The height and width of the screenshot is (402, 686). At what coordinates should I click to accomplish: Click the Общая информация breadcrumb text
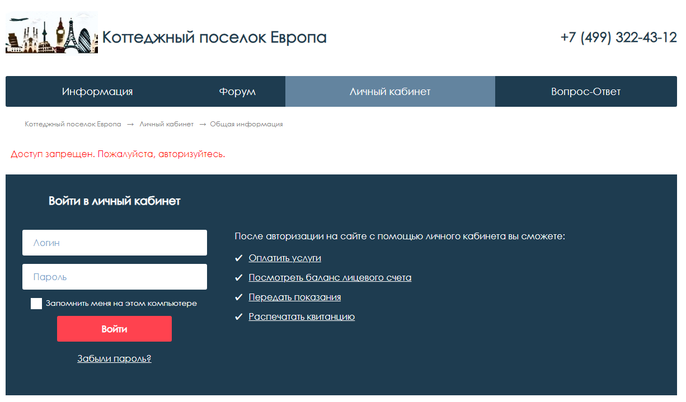coord(246,124)
